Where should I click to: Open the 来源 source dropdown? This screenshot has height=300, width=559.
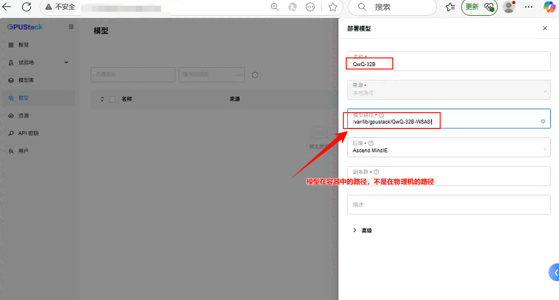pyautogui.click(x=449, y=90)
